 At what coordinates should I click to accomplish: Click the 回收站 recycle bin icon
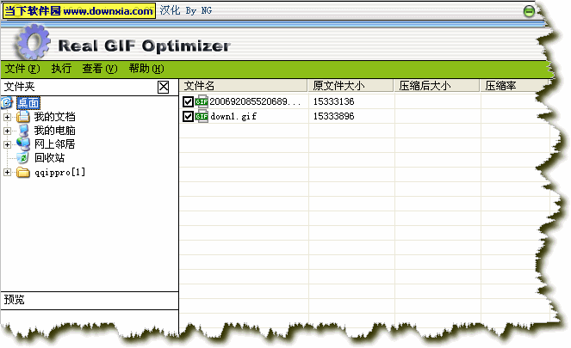[23, 158]
